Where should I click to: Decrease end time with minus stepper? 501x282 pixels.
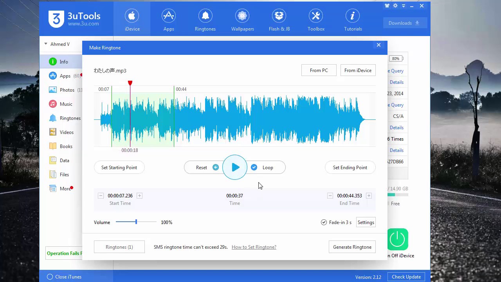[330, 196]
